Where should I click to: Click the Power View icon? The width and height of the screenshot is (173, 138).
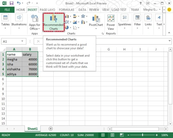pyautogui.click(x=111, y=18)
